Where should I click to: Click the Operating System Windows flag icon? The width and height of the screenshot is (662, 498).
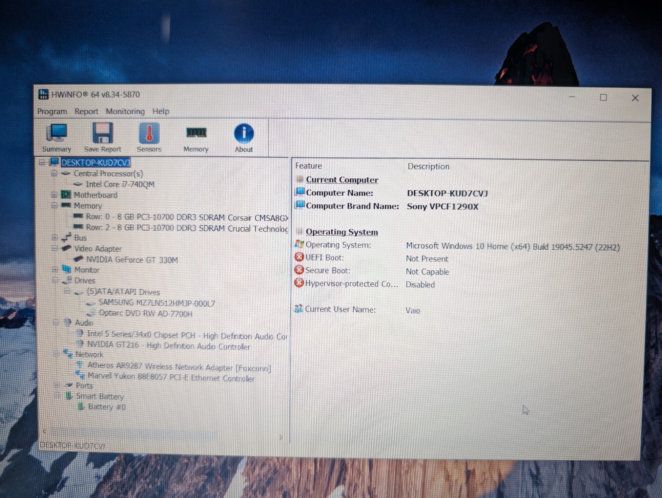tap(299, 244)
